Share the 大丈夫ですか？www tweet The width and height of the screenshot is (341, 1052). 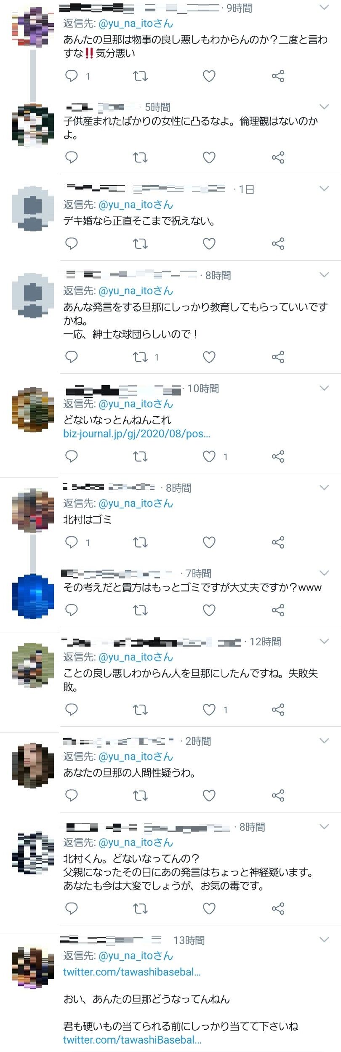pyautogui.click(x=278, y=610)
